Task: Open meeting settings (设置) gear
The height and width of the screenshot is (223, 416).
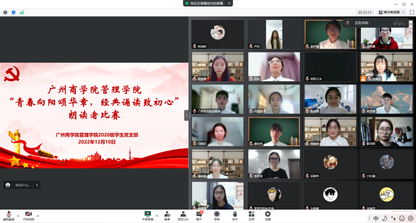Action: (x=268, y=216)
